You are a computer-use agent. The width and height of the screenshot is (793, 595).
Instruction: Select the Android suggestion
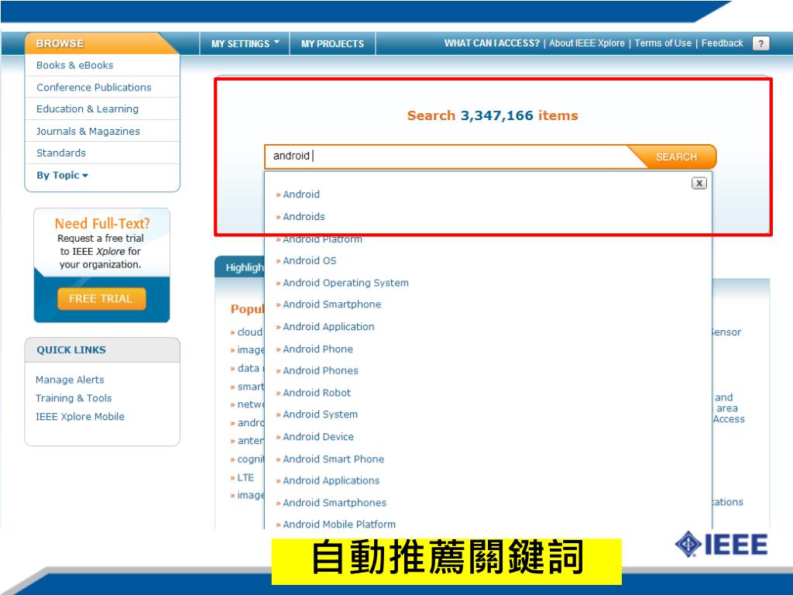(x=301, y=194)
